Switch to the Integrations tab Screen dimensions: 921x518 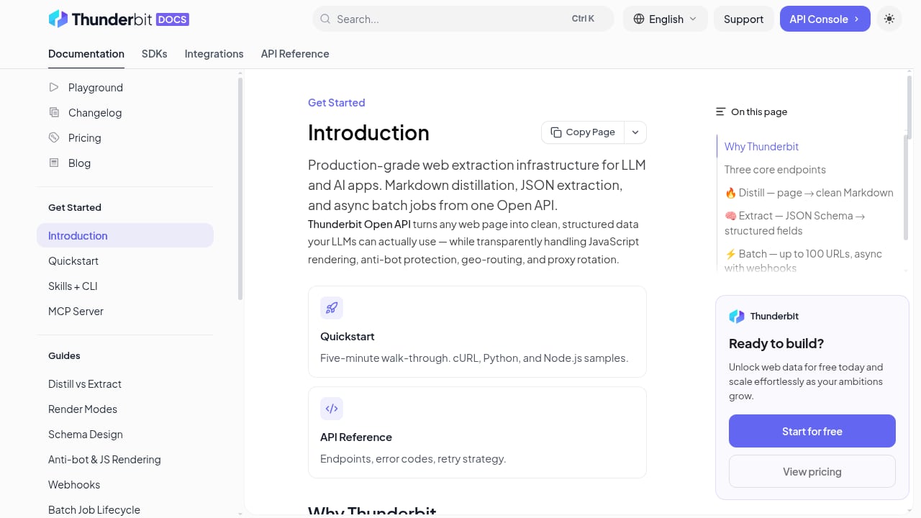coord(214,54)
